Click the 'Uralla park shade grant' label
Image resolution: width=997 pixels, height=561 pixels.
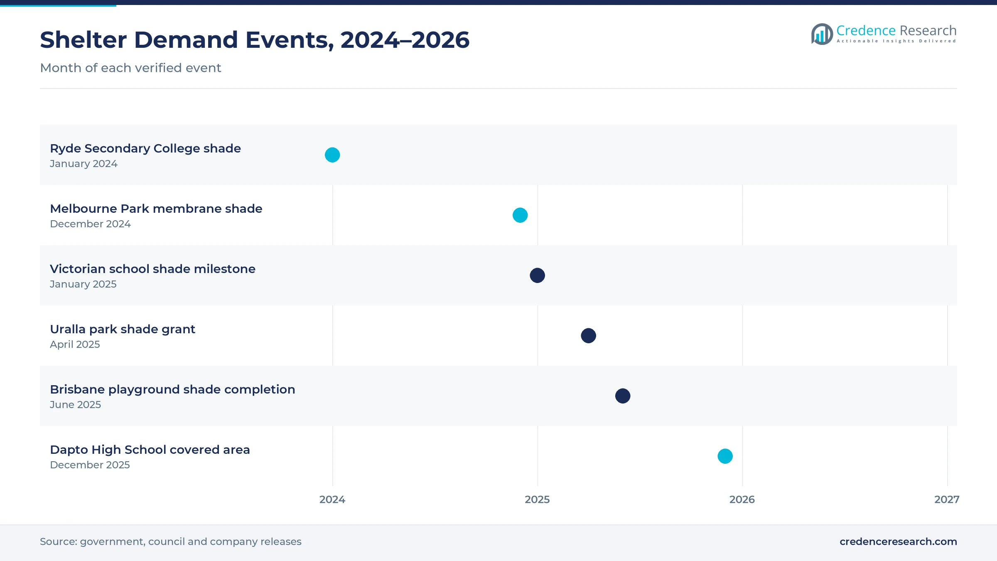click(123, 329)
